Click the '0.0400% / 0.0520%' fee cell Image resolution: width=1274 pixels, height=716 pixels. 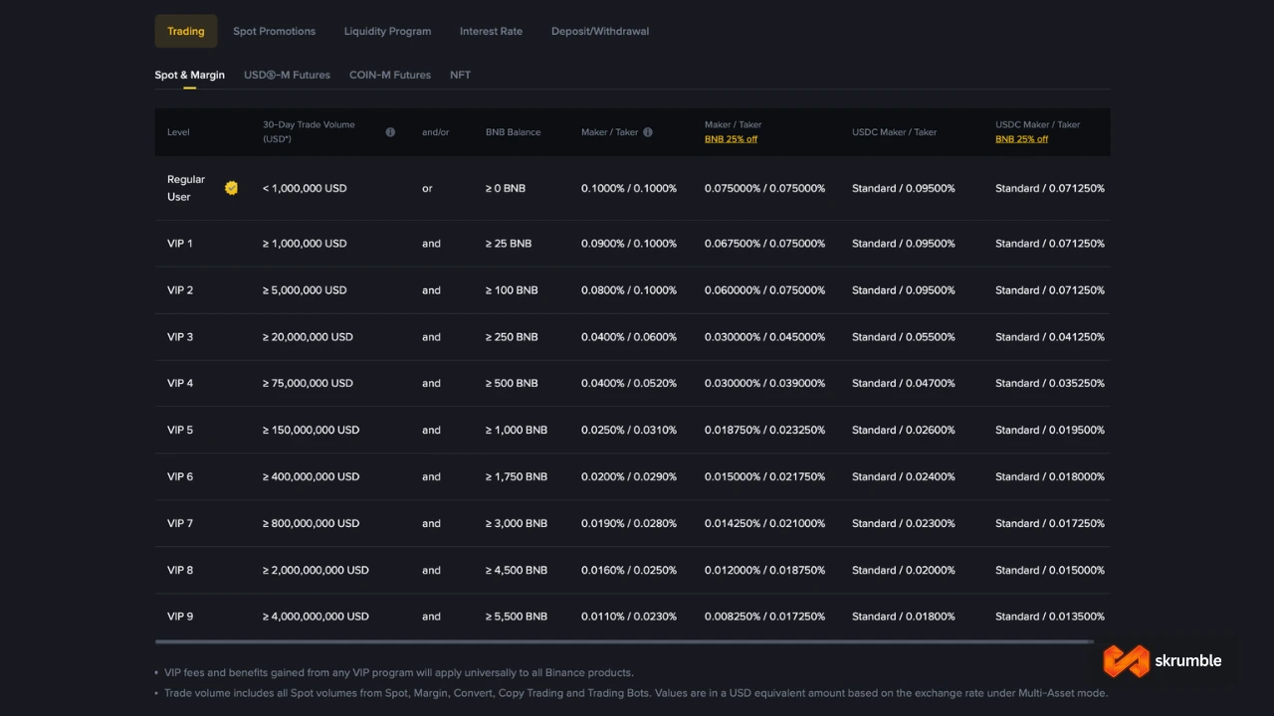pyautogui.click(x=629, y=383)
